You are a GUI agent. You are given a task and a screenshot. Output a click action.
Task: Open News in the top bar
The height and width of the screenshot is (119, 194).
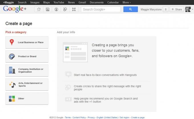pos(71,2)
